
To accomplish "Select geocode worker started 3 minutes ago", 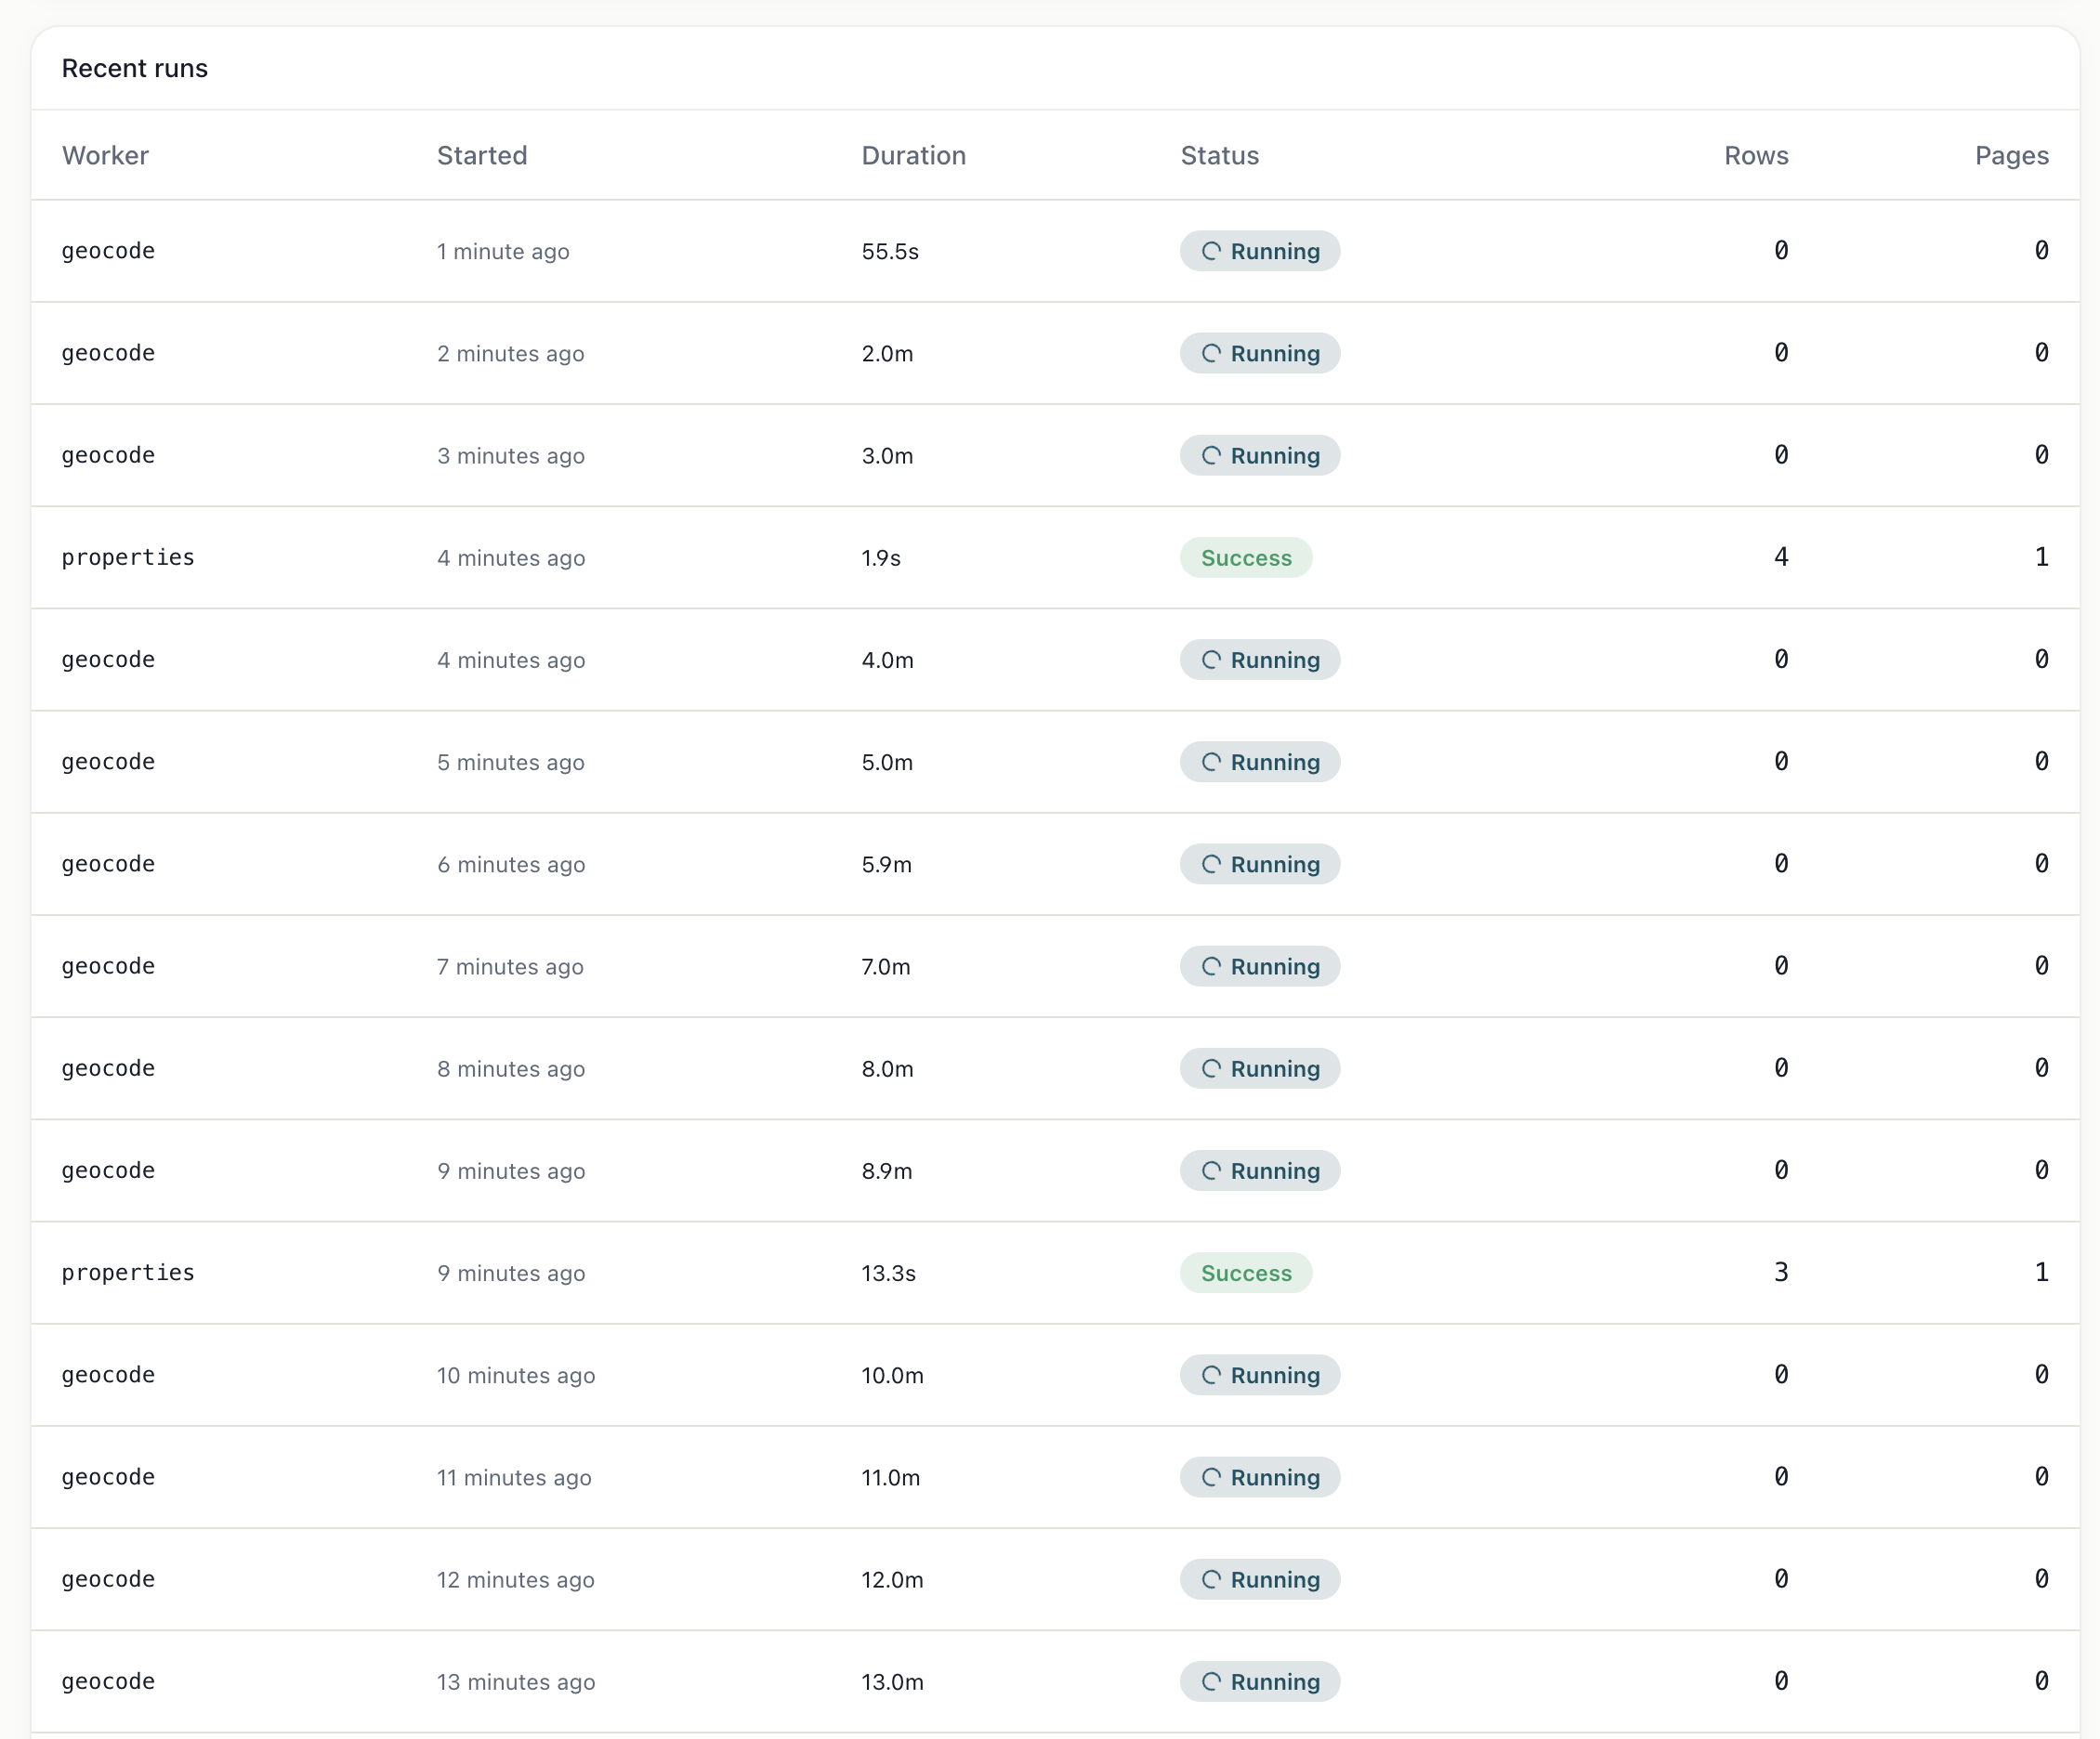I will click(x=108, y=455).
